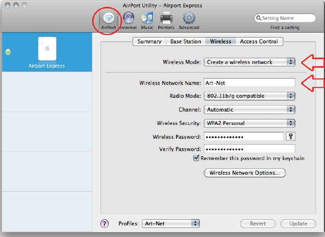
Task: Click the Wireless Password field
Action: pos(244,136)
